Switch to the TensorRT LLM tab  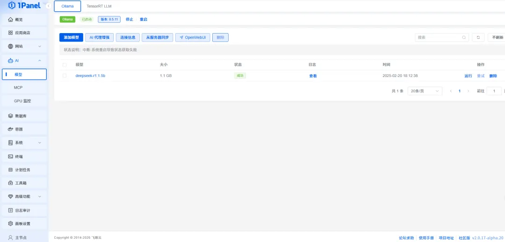tap(99, 6)
